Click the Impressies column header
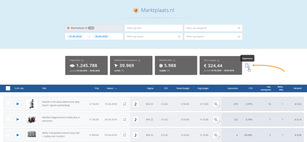The image size is (307, 142). 233,88
